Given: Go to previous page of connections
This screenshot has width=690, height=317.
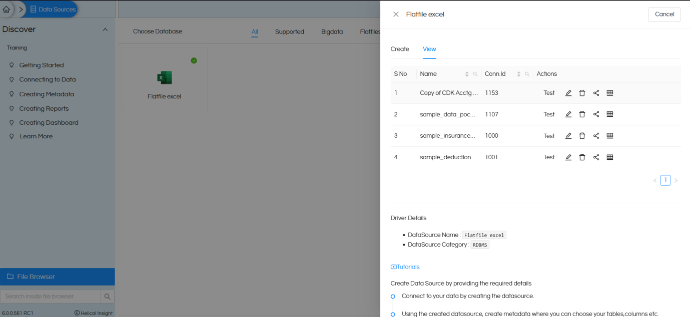Looking at the screenshot, I should click(x=655, y=181).
